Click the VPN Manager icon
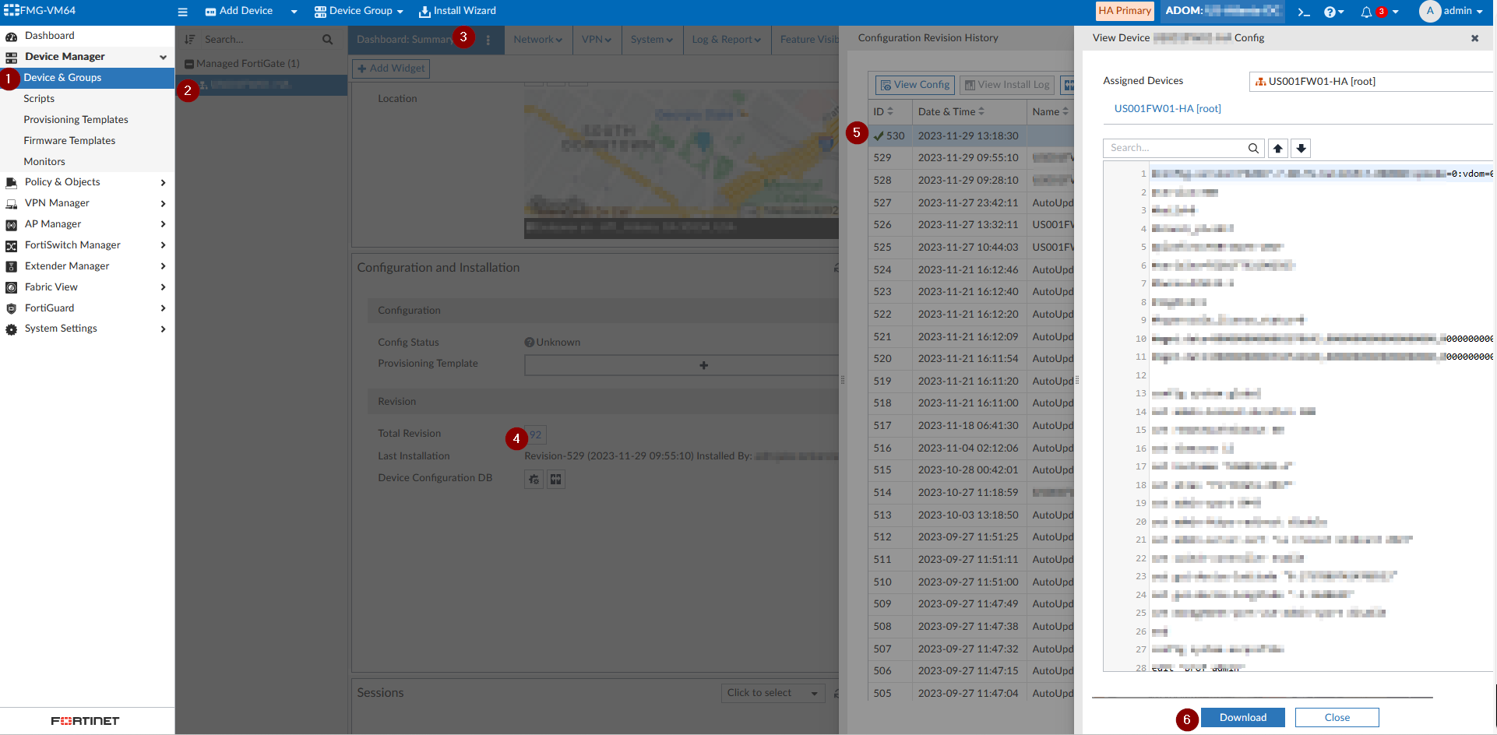The height and width of the screenshot is (735, 1497). pos(12,203)
